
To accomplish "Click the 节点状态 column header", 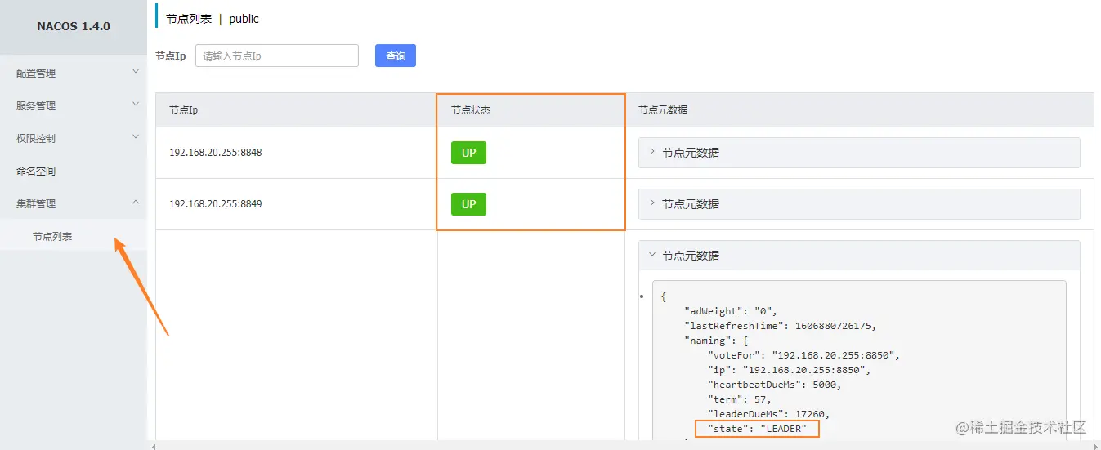I will 471,109.
